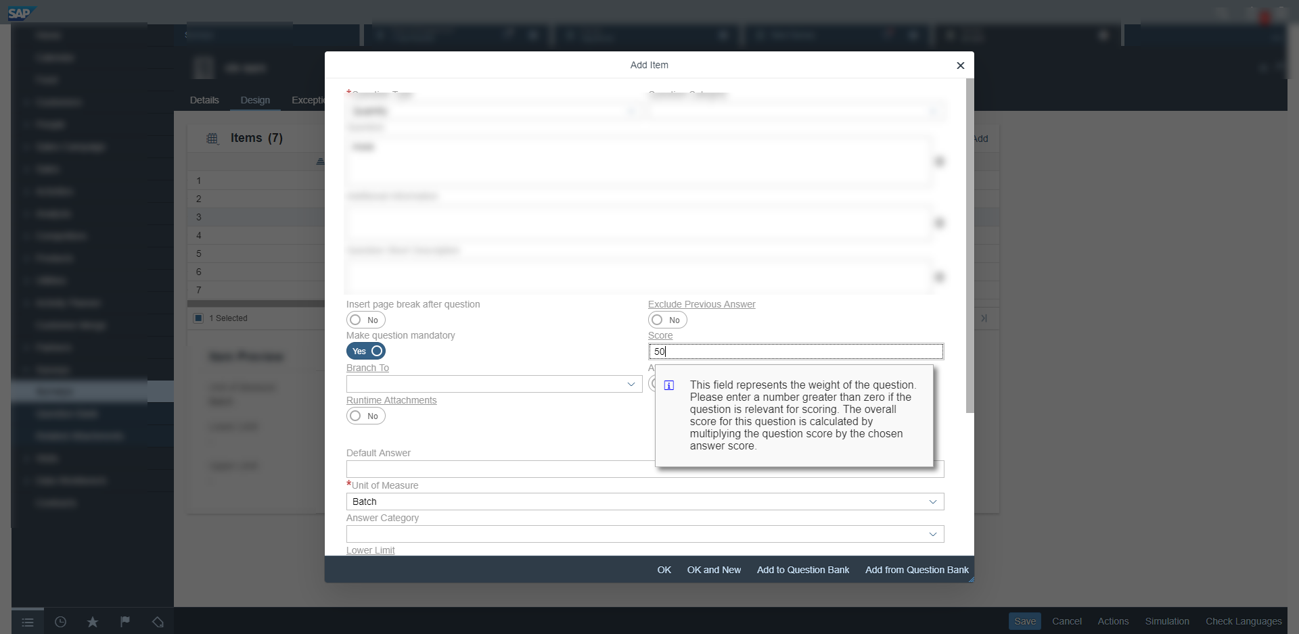Viewport: 1299px width, 634px height.
Task: Click Add from Question Bank
Action: 917,570
